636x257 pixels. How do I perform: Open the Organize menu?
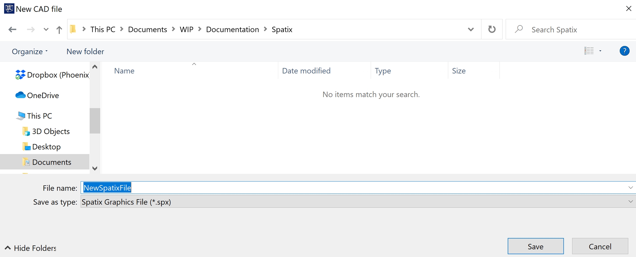click(30, 51)
